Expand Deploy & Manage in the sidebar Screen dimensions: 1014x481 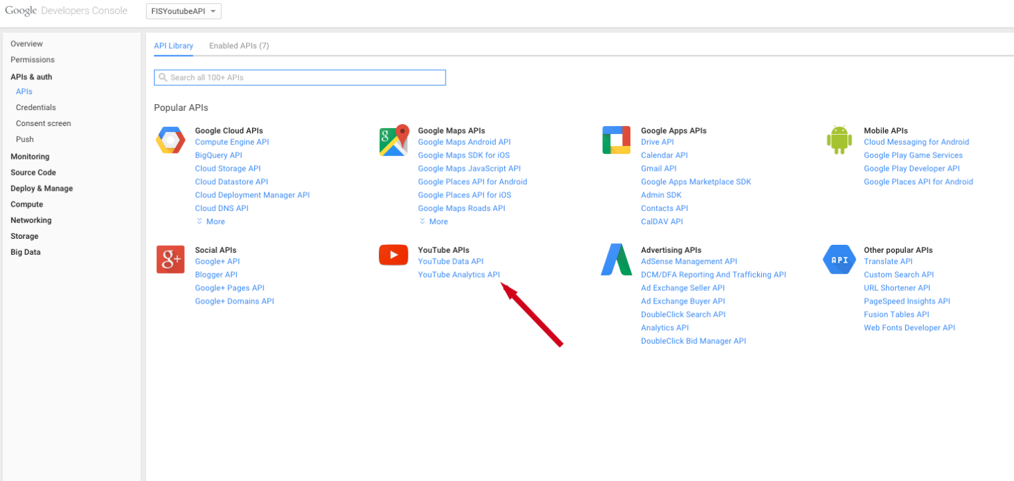tap(42, 189)
